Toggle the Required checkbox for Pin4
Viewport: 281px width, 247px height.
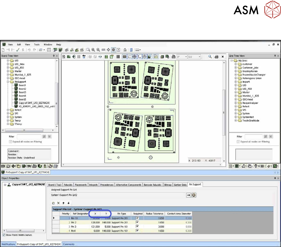point(138,230)
